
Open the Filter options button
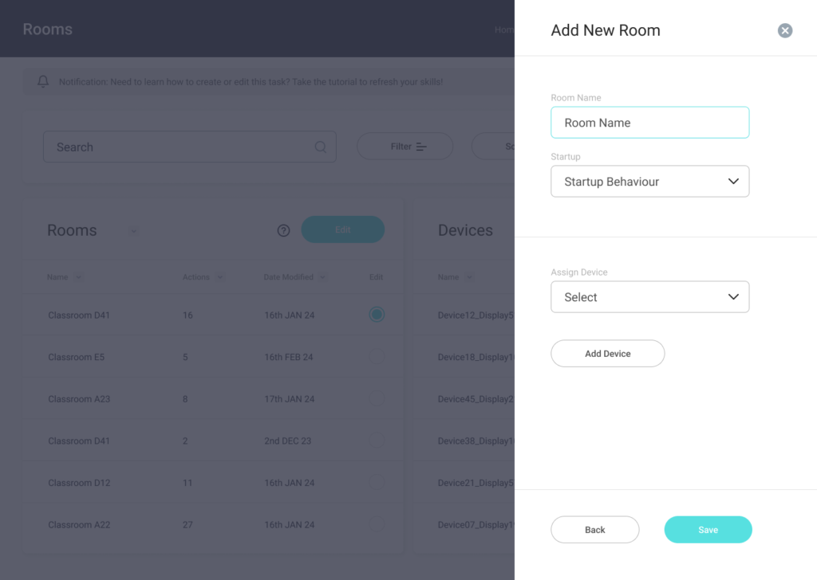tap(405, 147)
